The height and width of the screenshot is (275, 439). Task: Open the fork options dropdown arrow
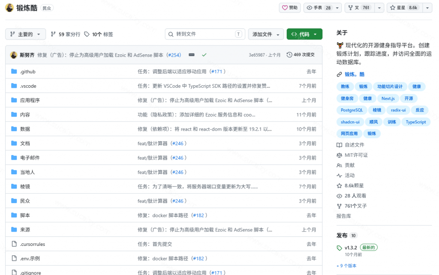(x=379, y=8)
